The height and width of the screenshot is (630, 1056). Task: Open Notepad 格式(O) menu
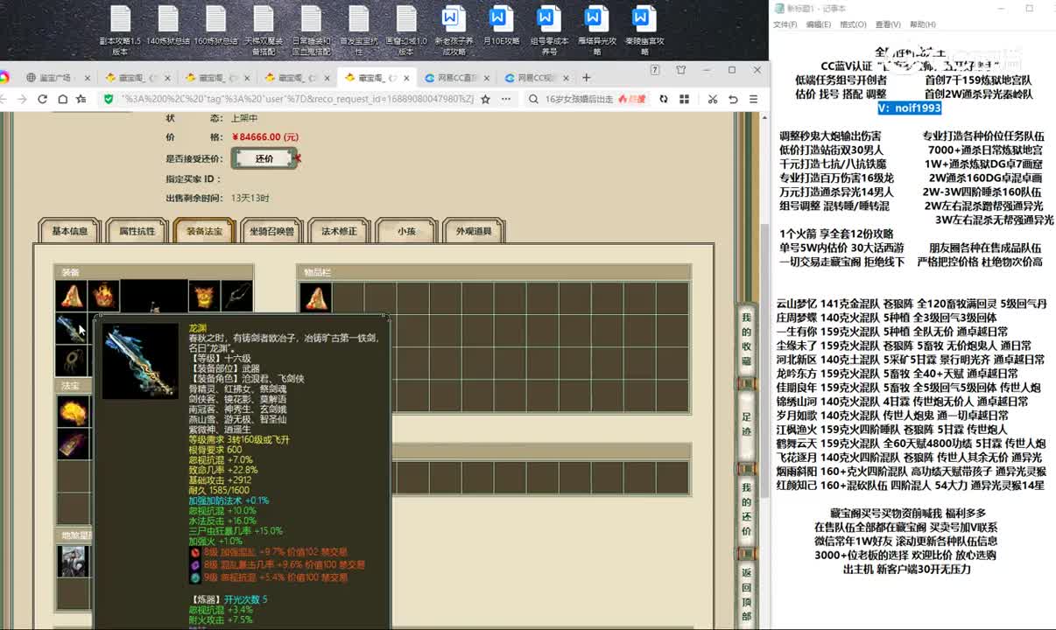[853, 24]
